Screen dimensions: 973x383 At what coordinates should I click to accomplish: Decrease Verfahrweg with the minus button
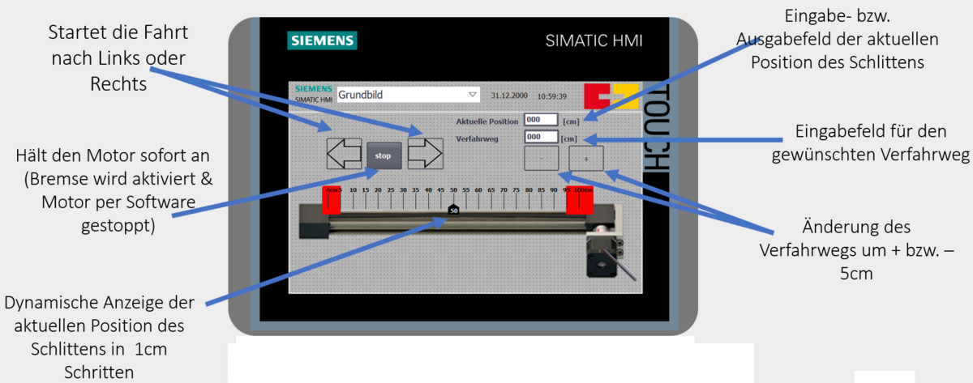(541, 159)
